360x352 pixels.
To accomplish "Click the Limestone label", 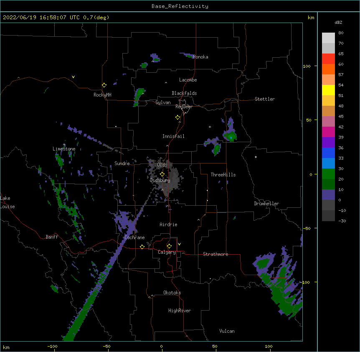I will point(64,149).
